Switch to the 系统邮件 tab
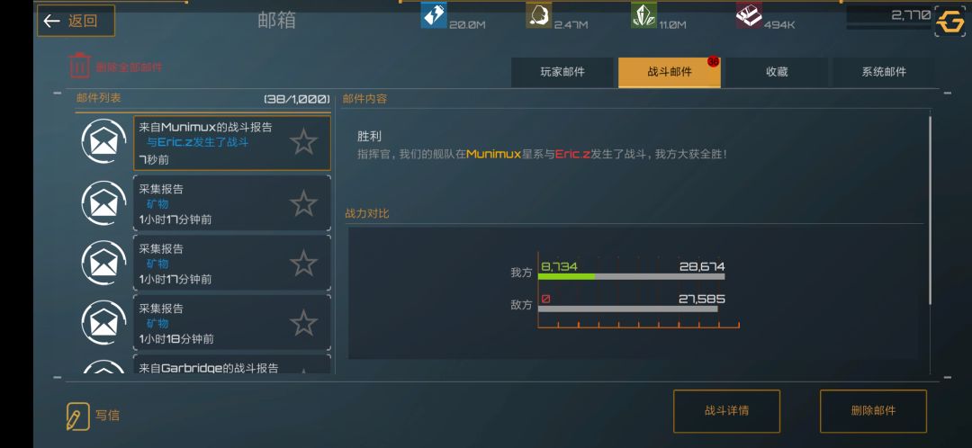The height and width of the screenshot is (448, 972). click(884, 72)
